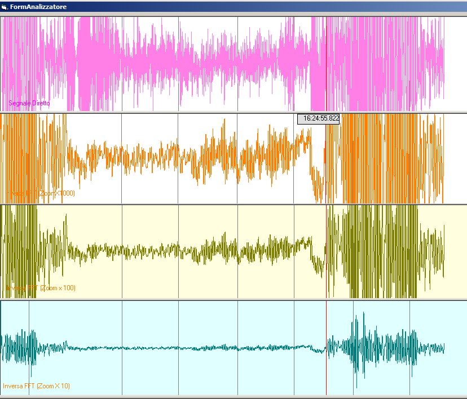The image size is (467, 399).
Task: Click the FormAnalizzatore title bar text
Action: (x=38, y=7)
